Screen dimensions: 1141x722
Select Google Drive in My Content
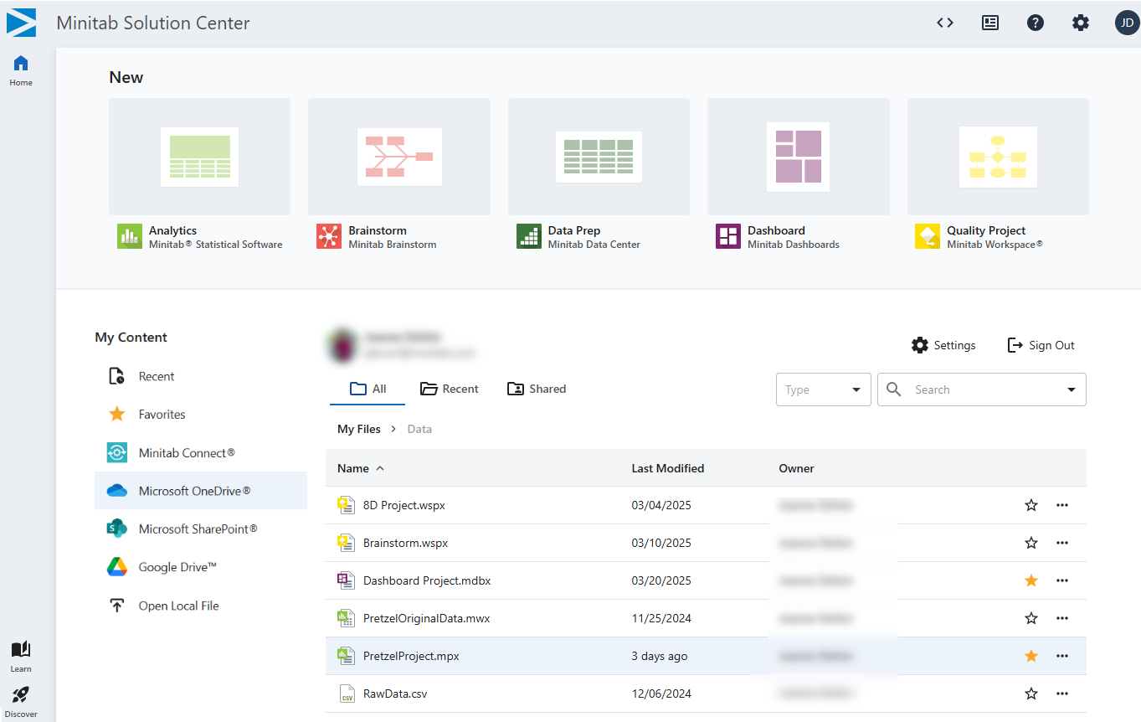(177, 567)
